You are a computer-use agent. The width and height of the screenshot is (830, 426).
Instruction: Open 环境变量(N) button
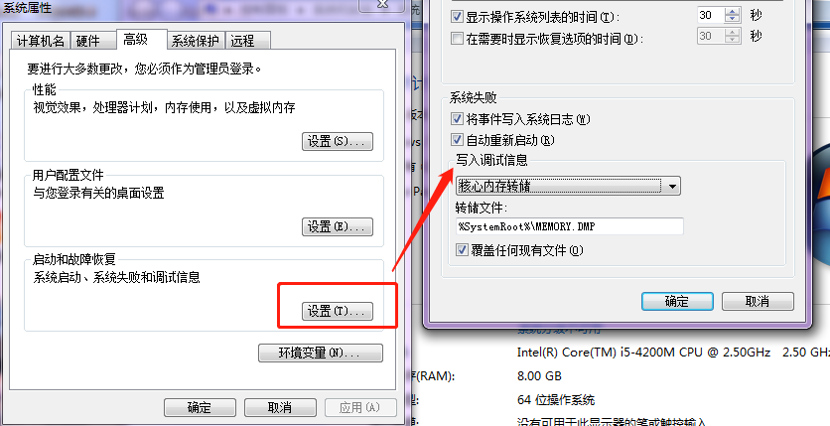click(x=321, y=353)
